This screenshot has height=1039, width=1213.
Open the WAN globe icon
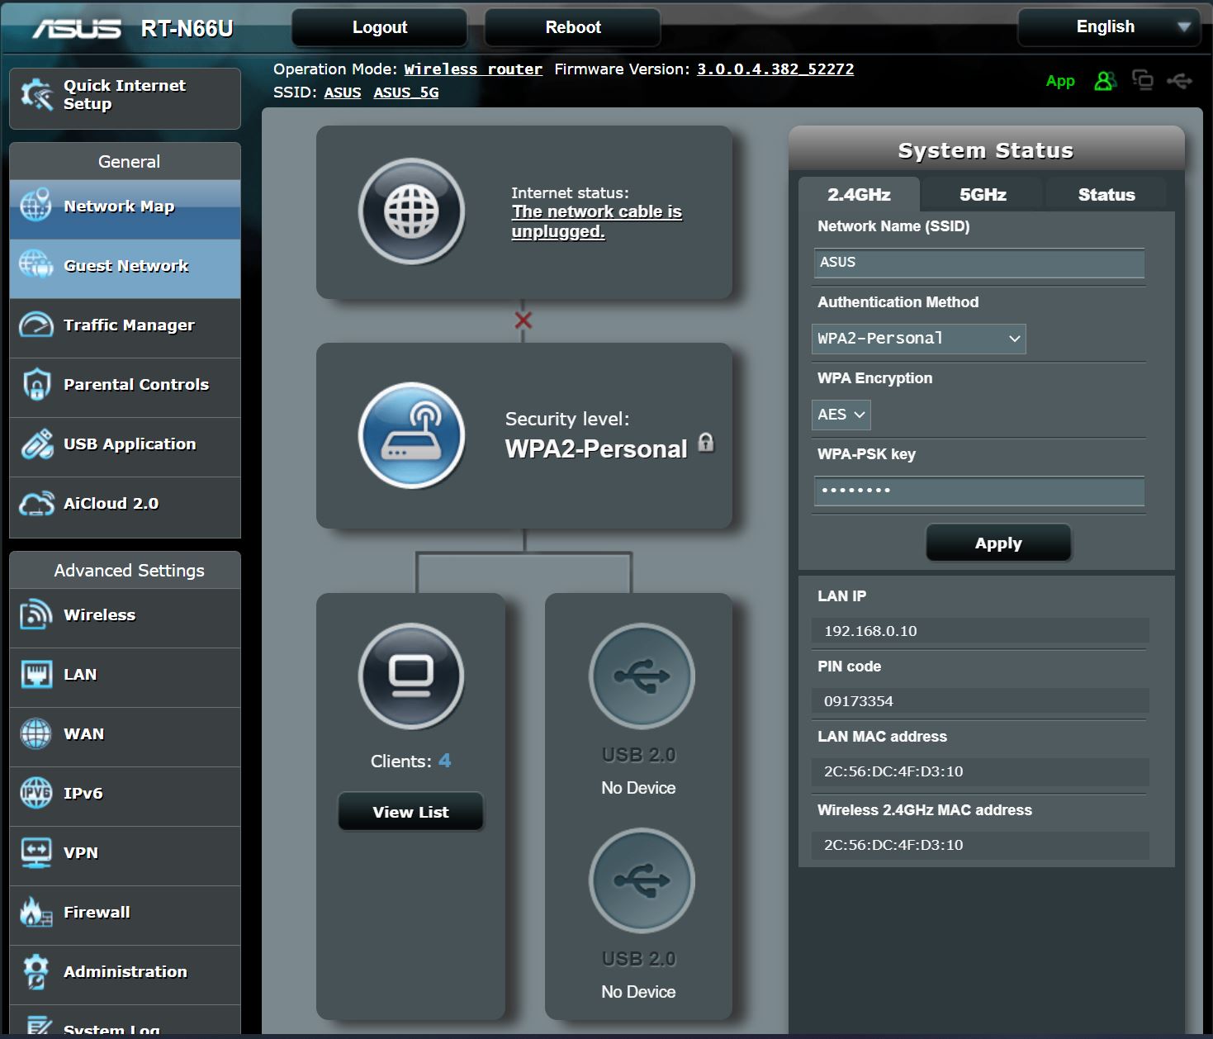[x=36, y=733]
